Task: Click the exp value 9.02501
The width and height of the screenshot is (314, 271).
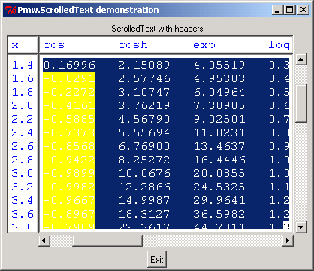Action: tap(219, 119)
